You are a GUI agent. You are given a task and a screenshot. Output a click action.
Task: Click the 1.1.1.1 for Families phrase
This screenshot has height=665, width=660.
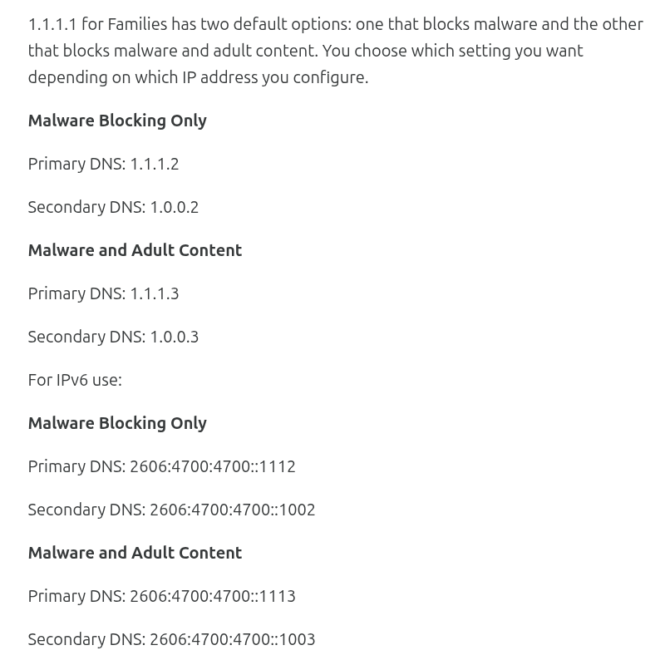(x=98, y=24)
